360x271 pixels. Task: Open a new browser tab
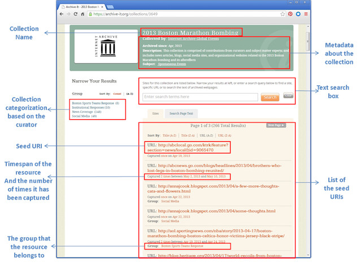click(110, 7)
